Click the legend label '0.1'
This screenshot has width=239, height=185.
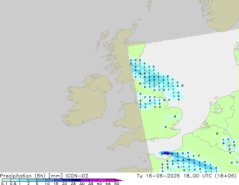click(4, 183)
